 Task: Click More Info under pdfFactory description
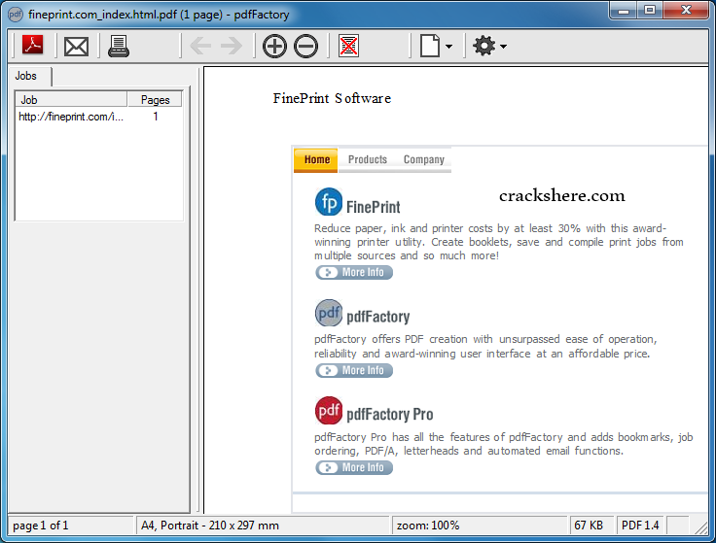pos(354,370)
